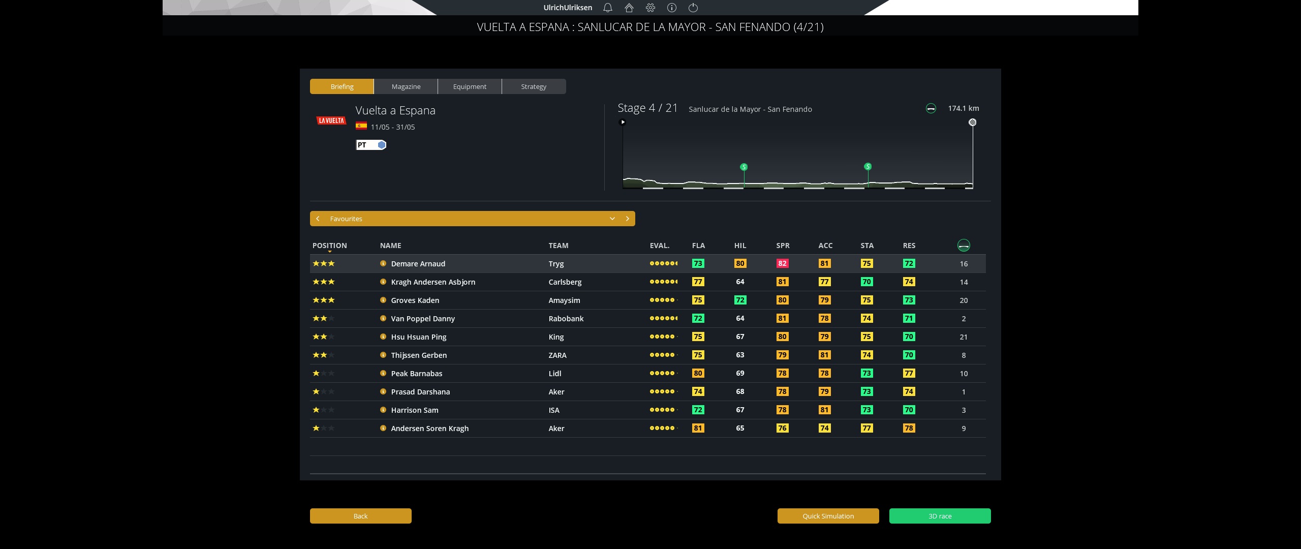Image resolution: width=1301 pixels, height=549 pixels.
Task: Click info icon beside Van Poppel Danny
Action: pyautogui.click(x=383, y=318)
